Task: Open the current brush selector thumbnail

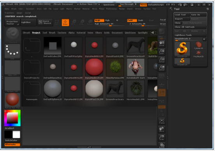Action: pos(12,35)
